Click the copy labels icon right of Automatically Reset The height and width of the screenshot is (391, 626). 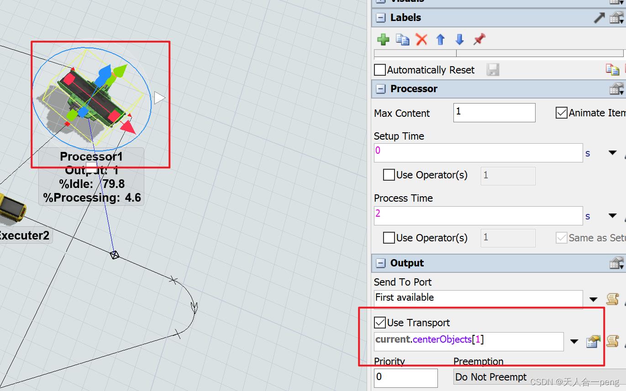point(612,70)
